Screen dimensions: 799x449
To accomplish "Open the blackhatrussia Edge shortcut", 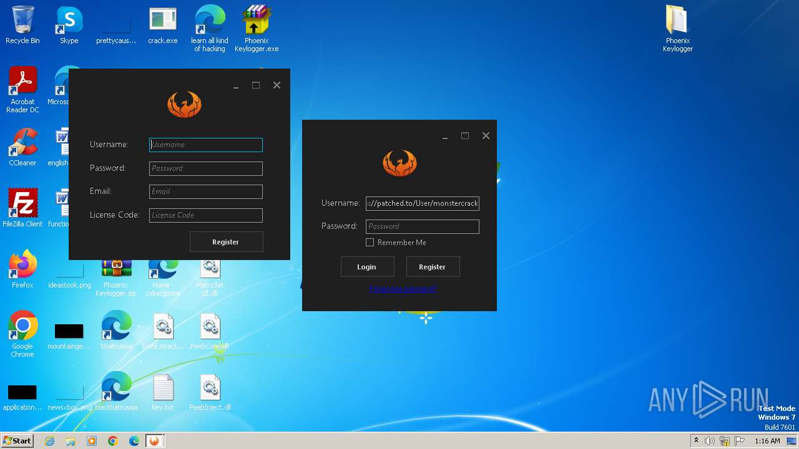I will pyautogui.click(x=116, y=391).
